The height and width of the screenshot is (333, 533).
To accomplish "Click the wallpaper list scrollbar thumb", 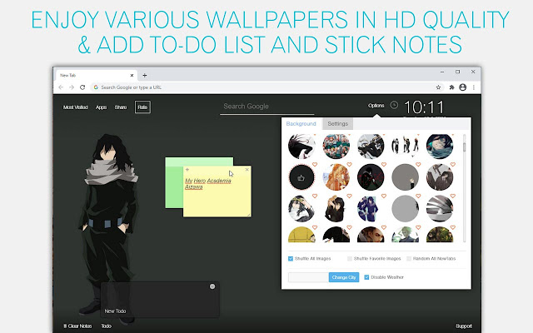I will click(465, 147).
